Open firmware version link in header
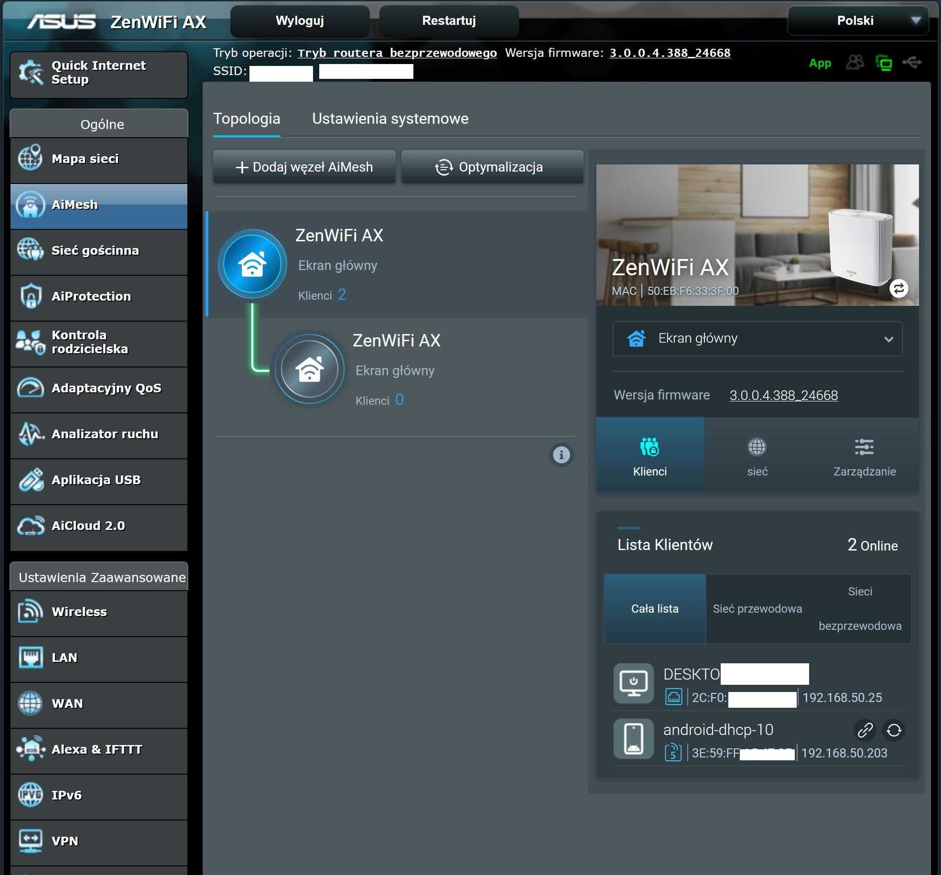 pyautogui.click(x=670, y=53)
